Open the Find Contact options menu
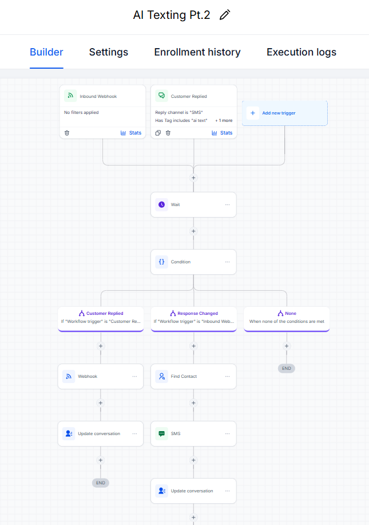The image size is (369, 525). 228,376
